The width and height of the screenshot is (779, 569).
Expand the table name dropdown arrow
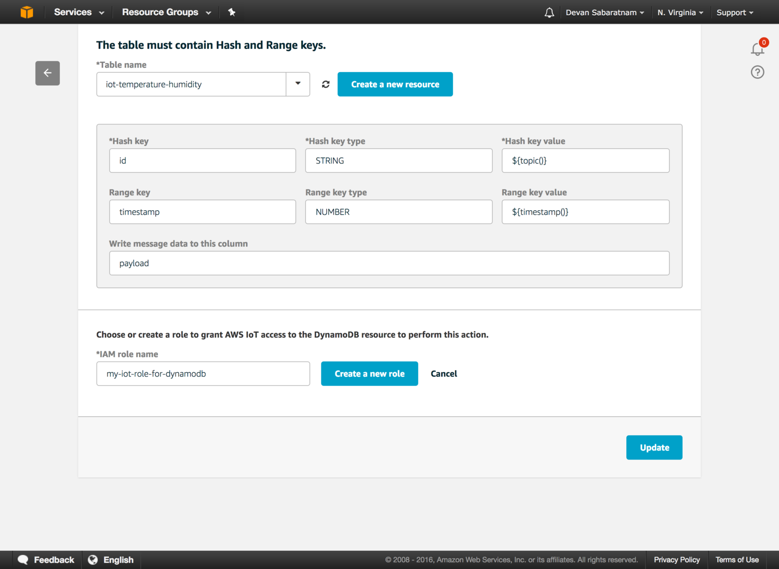tap(298, 84)
